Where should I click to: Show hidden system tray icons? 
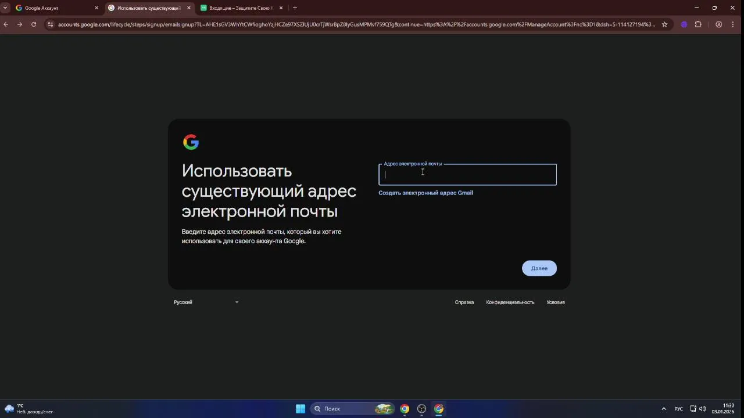click(664, 409)
